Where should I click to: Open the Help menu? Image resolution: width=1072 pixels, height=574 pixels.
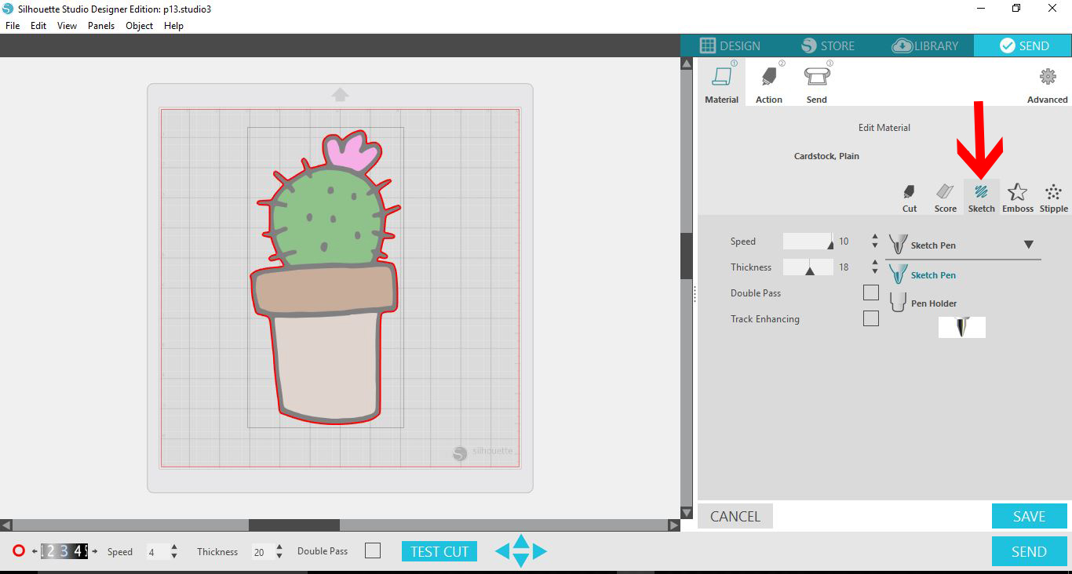(174, 26)
